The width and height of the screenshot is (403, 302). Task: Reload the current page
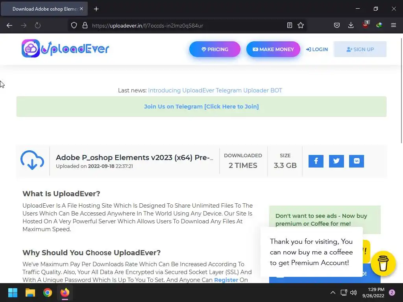coord(38,26)
